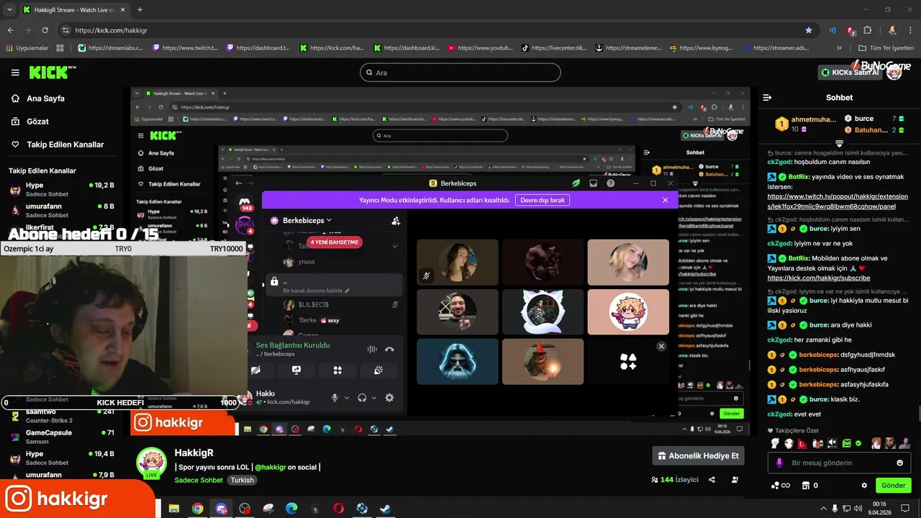Open Takip Edilen Kanallar menu item
The width and height of the screenshot is (921, 518).
[x=58, y=145]
